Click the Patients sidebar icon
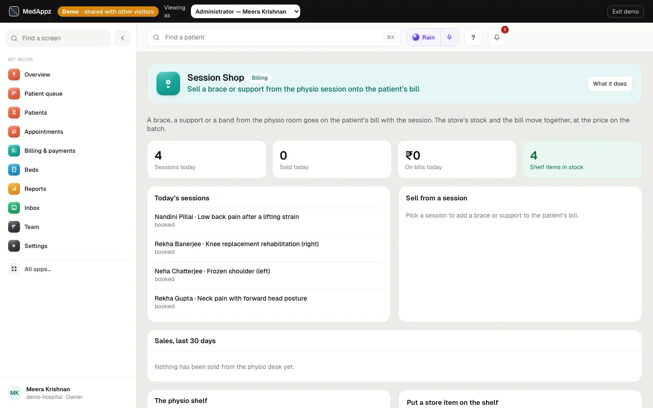Image resolution: width=653 pixels, height=408 pixels. pyautogui.click(x=14, y=112)
